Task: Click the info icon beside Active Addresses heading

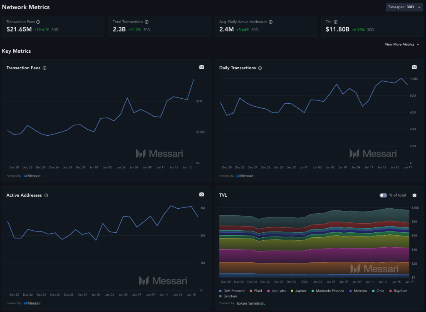Action: pyautogui.click(x=45, y=195)
